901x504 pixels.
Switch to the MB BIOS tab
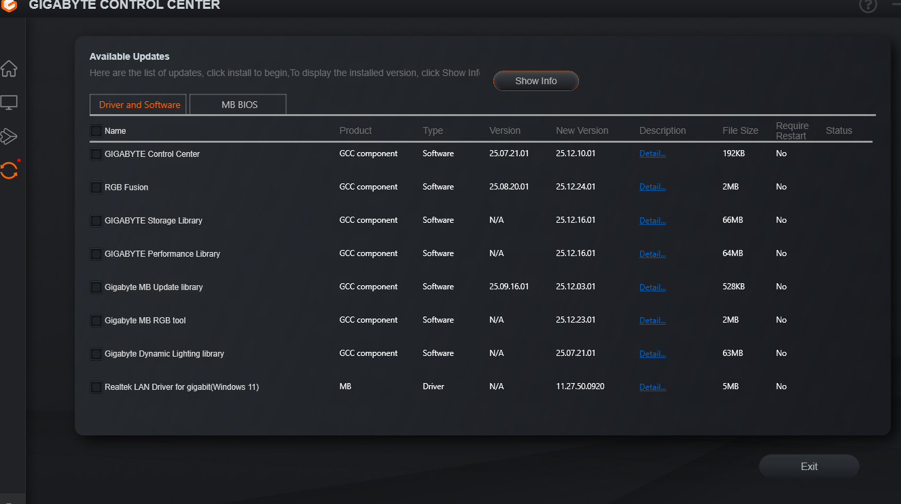coord(238,105)
